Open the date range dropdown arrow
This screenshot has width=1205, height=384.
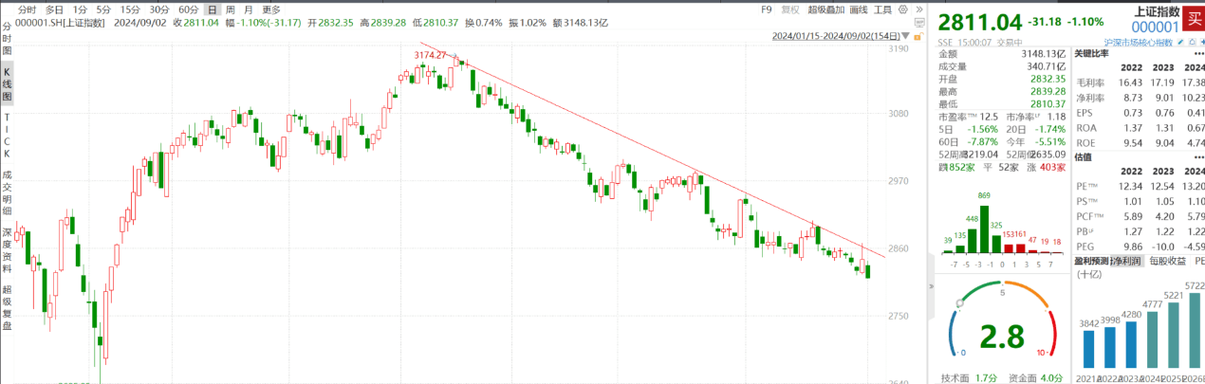click(x=905, y=36)
